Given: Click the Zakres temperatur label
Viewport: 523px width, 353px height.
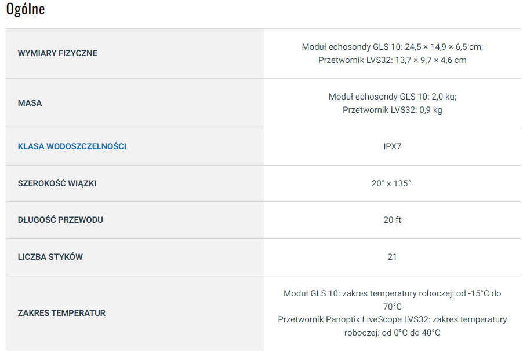Looking at the screenshot, I should tap(61, 313).
